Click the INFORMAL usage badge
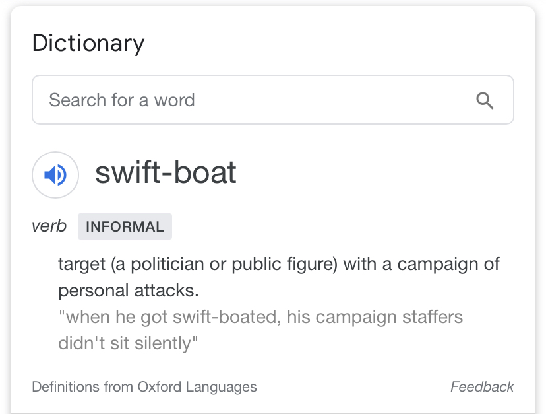Screen dimensions: 546x414 (125, 226)
